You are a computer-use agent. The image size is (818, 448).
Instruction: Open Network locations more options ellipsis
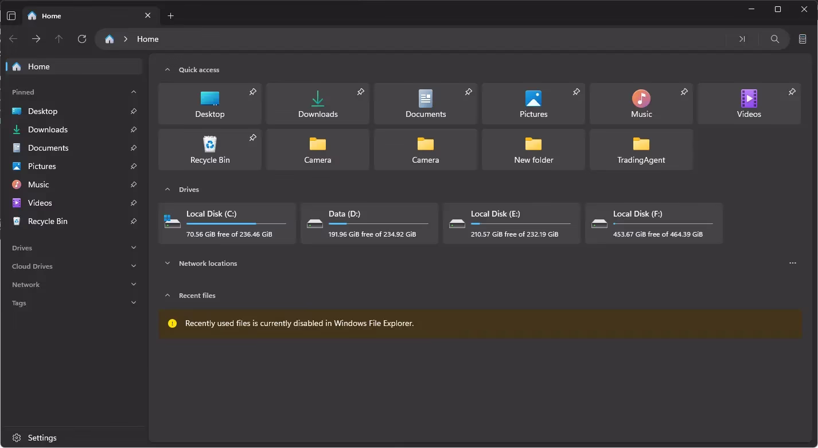[792, 264]
